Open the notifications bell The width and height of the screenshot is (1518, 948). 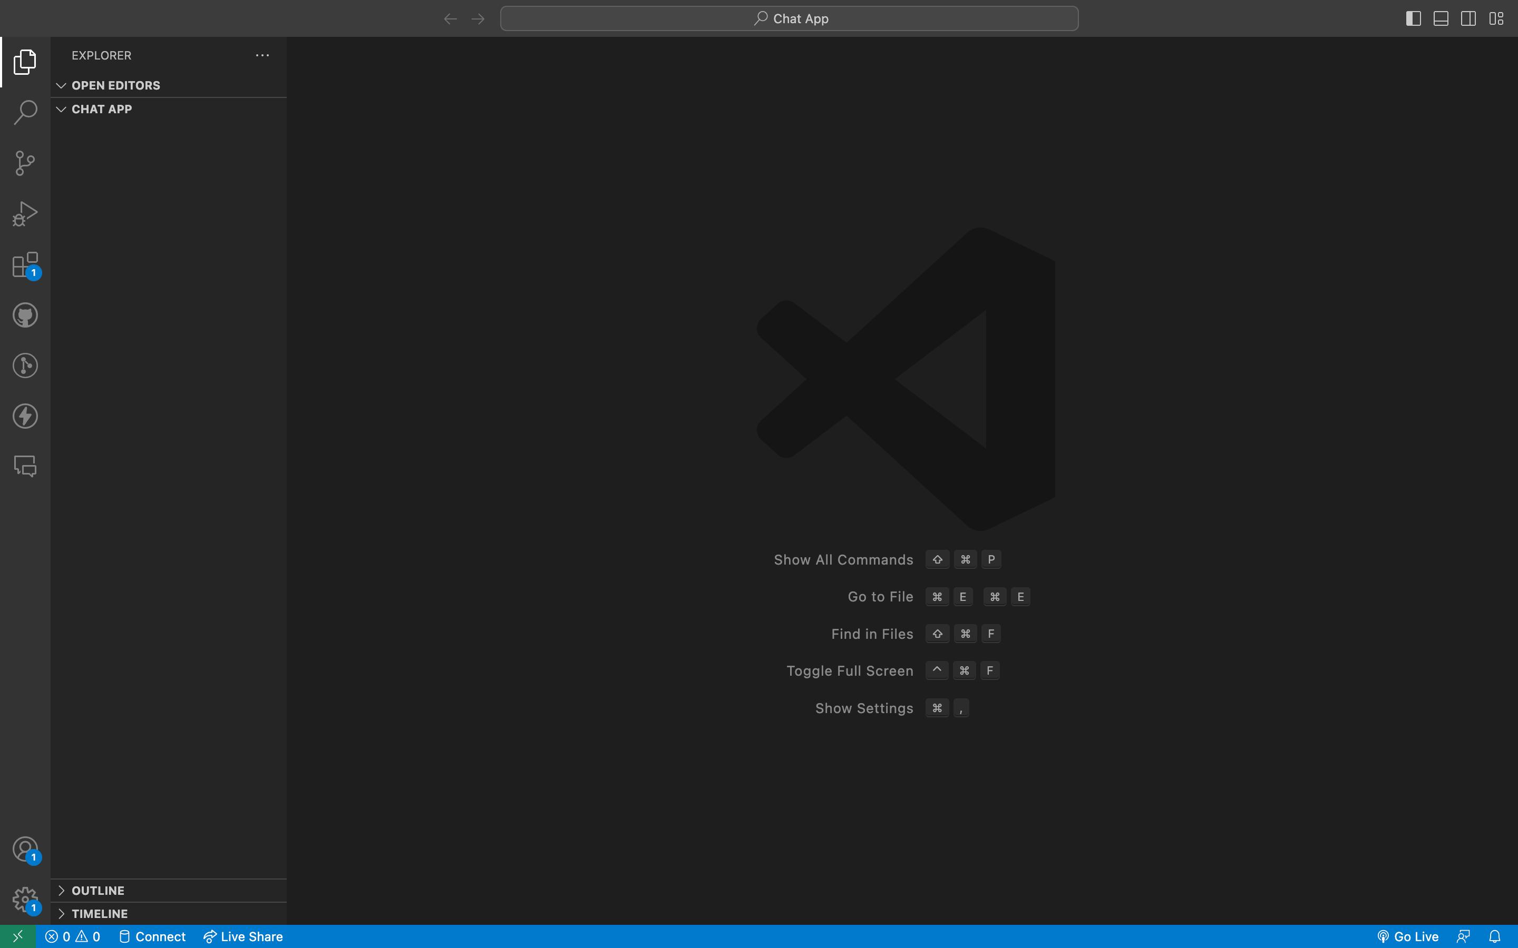pyautogui.click(x=1495, y=936)
